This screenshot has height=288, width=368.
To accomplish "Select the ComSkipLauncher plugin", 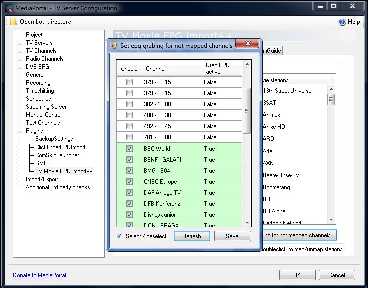I will (x=57, y=155).
